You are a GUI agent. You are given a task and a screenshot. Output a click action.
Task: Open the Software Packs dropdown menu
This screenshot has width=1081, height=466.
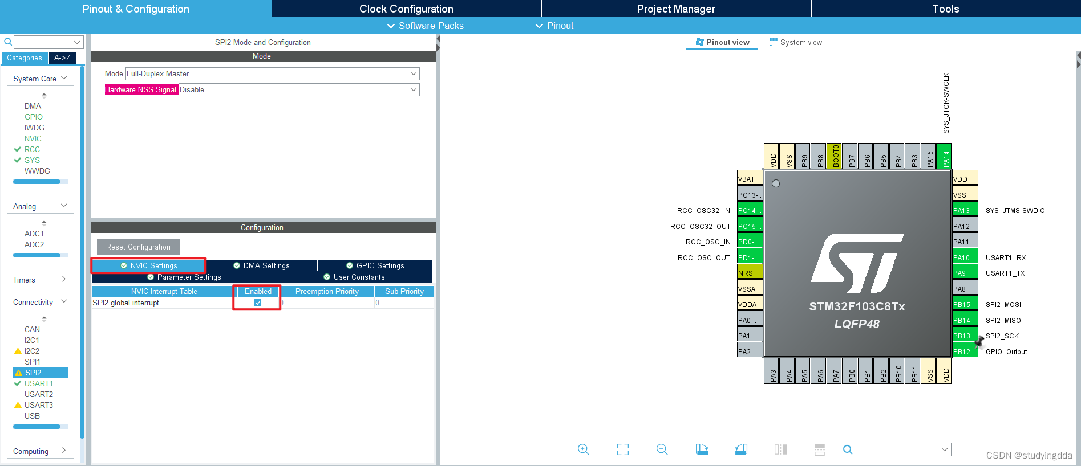426,26
